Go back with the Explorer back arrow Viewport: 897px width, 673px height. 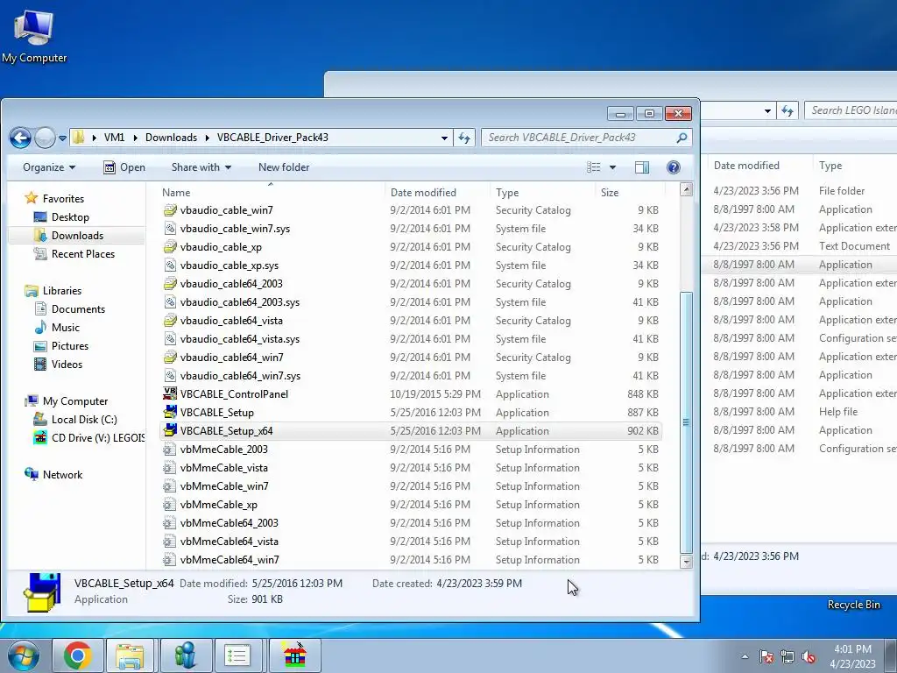coord(20,138)
